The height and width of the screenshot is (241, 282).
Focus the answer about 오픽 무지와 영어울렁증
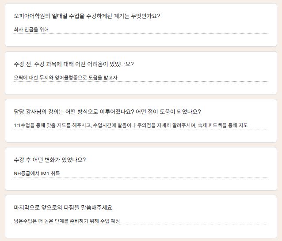point(141,78)
